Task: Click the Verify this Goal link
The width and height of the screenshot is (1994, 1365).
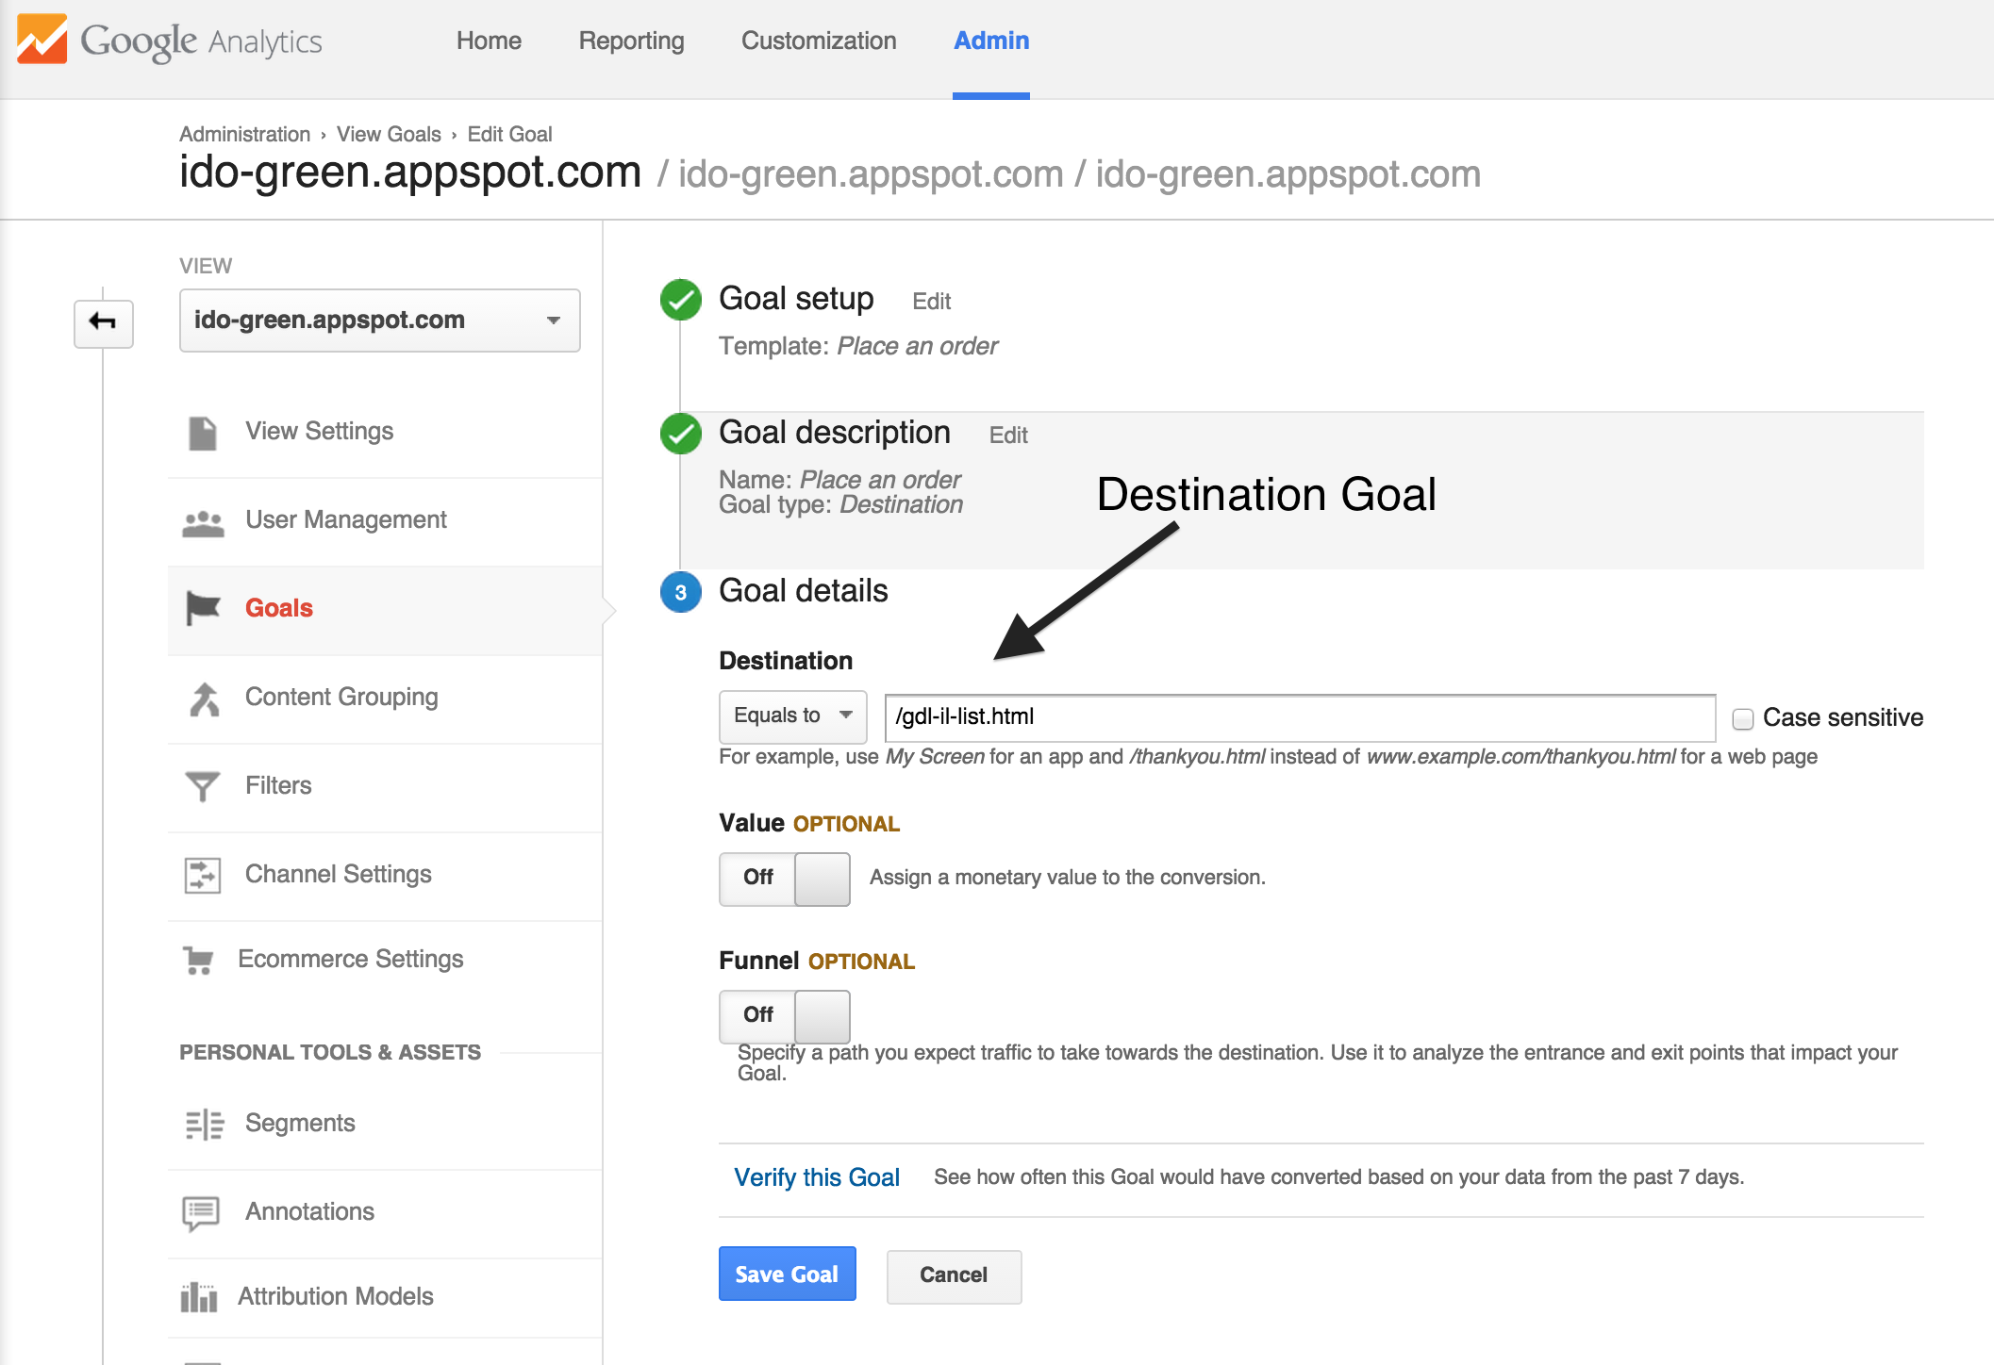Action: coord(817,1177)
